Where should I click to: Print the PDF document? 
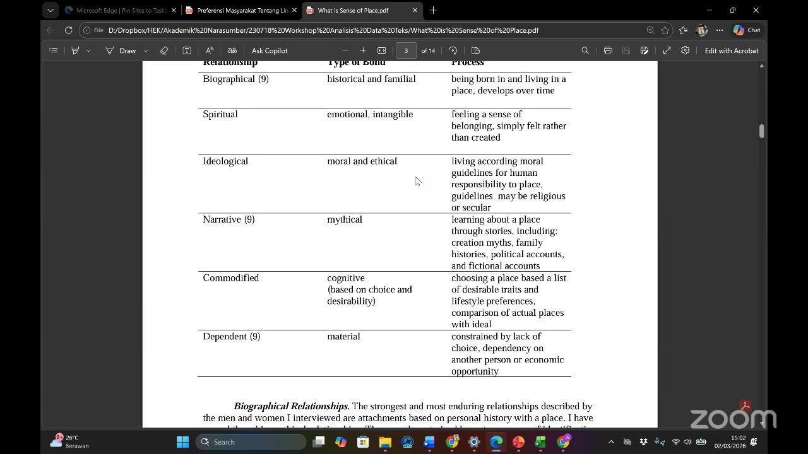608,50
